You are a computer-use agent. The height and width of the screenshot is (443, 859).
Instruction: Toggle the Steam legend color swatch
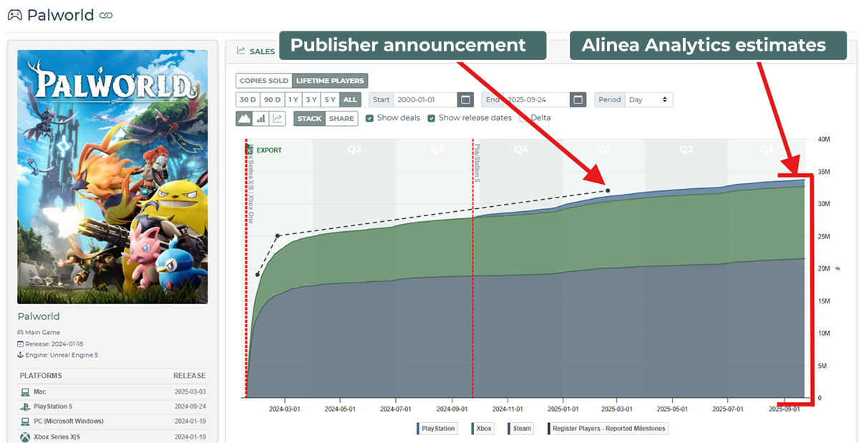(510, 429)
